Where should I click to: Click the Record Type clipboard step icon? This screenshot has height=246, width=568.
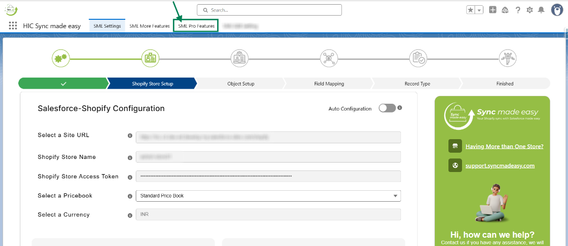click(x=418, y=57)
